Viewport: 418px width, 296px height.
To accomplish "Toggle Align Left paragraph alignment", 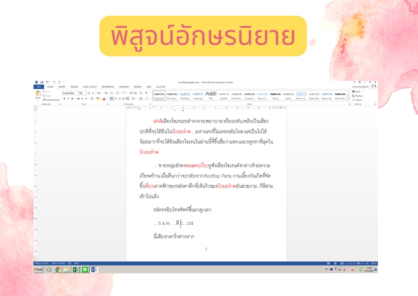I will pyautogui.click(x=112, y=99).
